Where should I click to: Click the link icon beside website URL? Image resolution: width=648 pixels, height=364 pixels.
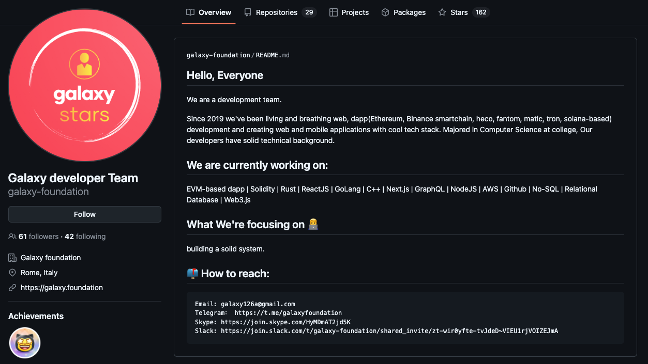[x=12, y=288]
